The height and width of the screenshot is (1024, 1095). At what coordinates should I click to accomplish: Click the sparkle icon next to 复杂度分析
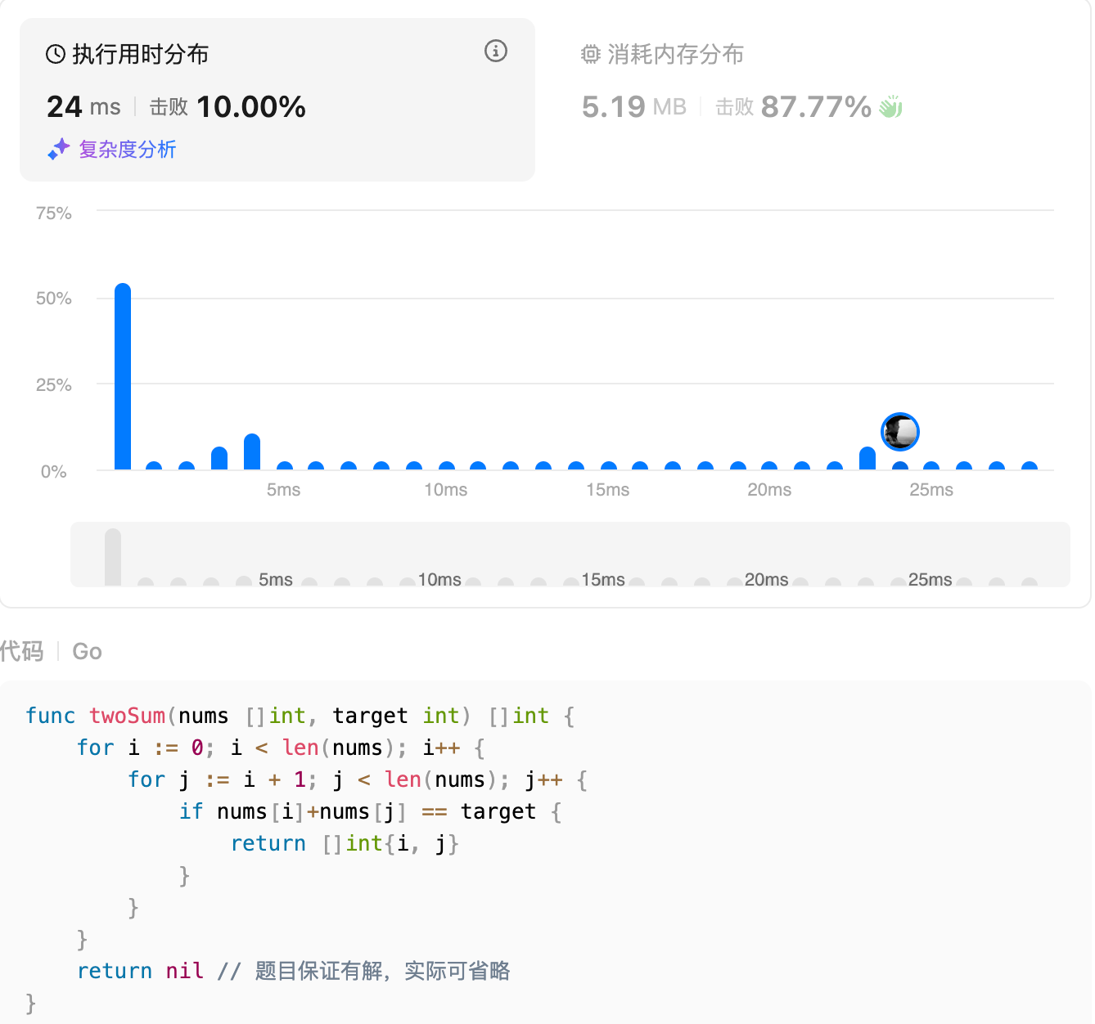tap(58, 149)
